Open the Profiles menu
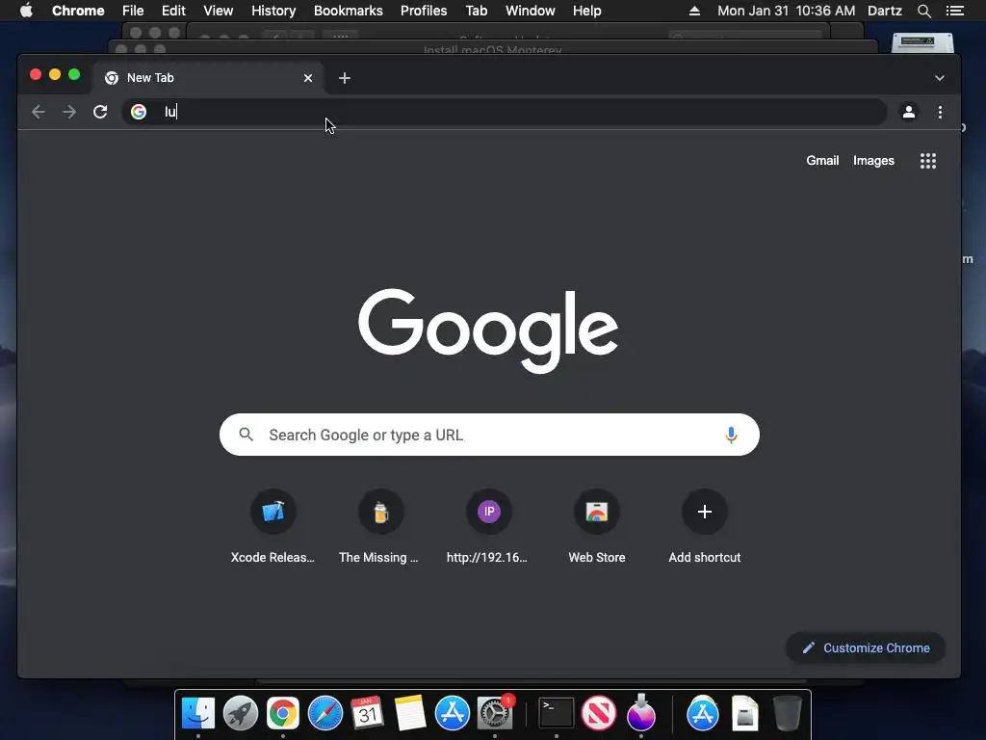This screenshot has height=740, width=986. [424, 11]
